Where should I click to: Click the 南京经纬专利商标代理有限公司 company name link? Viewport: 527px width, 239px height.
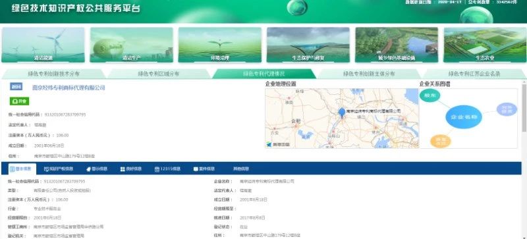click(x=69, y=88)
